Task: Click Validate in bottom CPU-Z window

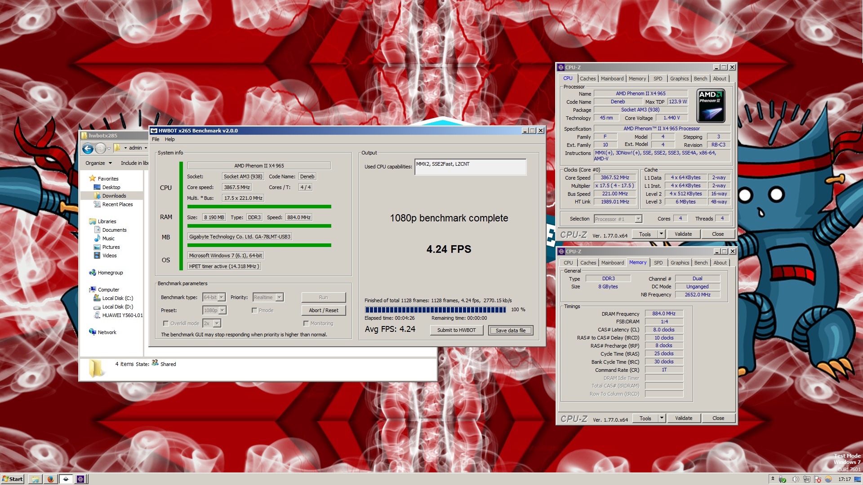Action: [684, 418]
